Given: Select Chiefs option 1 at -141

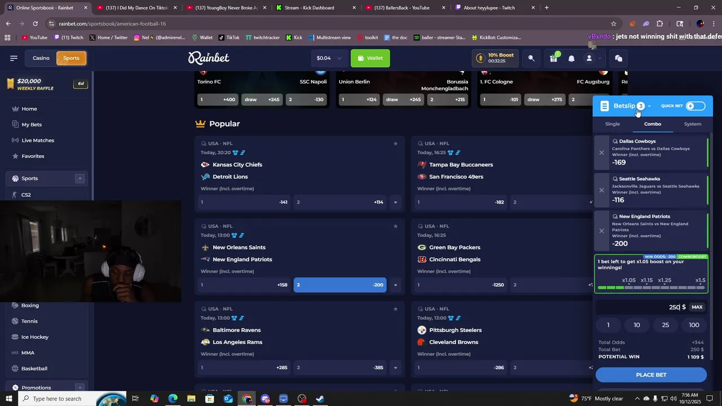Looking at the screenshot, I should (244, 202).
